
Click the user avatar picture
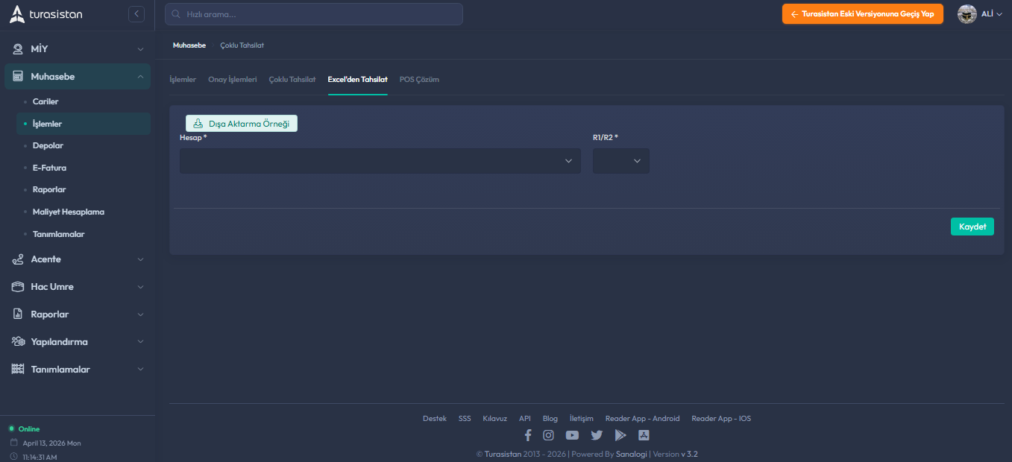coord(967,14)
